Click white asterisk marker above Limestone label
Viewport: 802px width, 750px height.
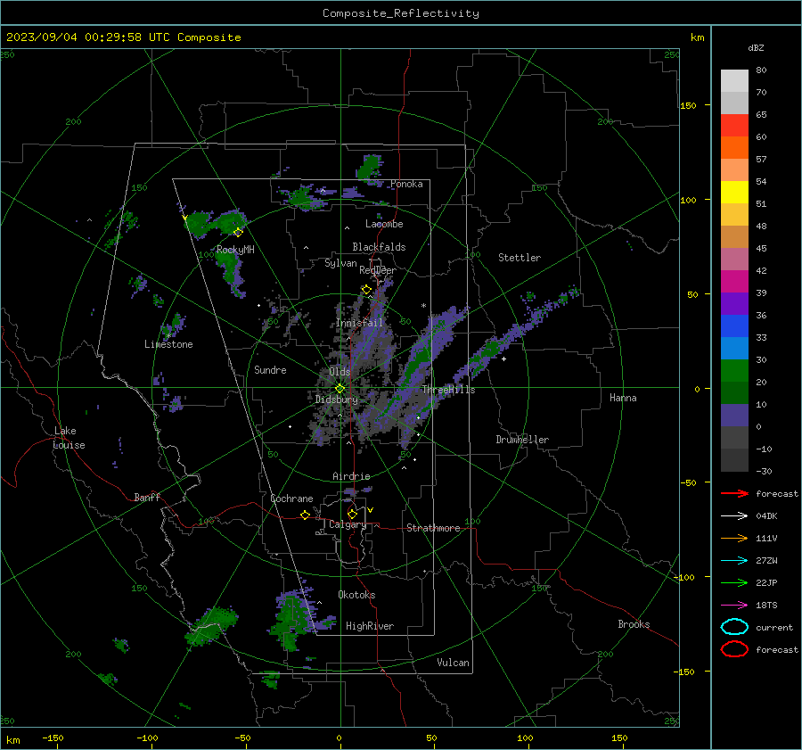[x=168, y=336]
